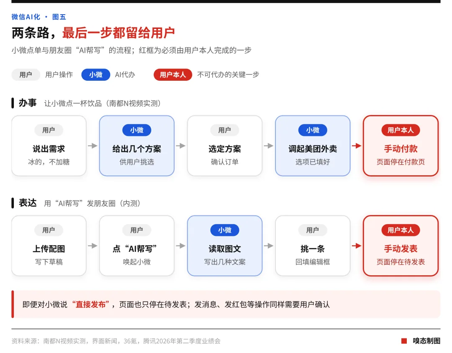The width and height of the screenshot is (452, 353).
Task: Click the red card title 手动发表
Action: coord(401,249)
